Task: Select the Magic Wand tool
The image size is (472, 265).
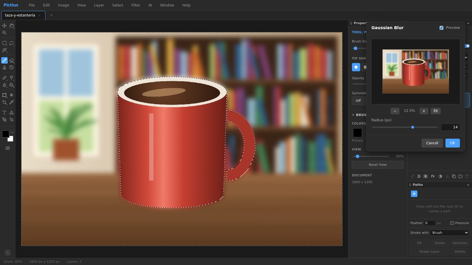Action: click(x=4, y=50)
